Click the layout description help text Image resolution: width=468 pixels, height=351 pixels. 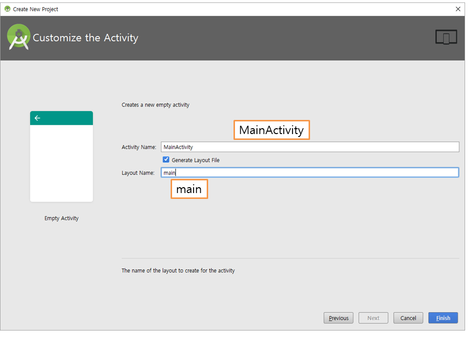coord(178,271)
